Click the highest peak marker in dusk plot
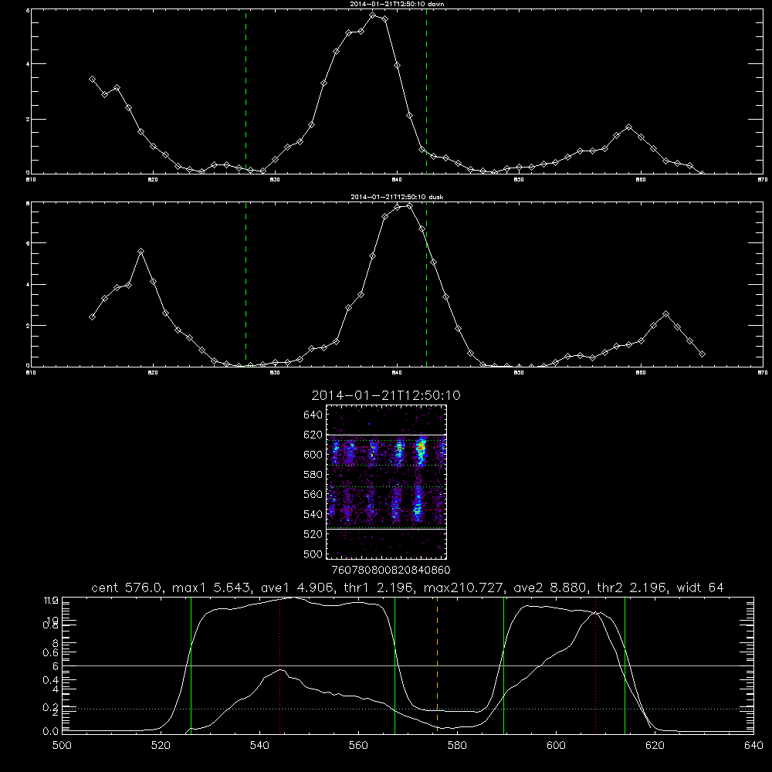772x772 pixels. pyautogui.click(x=409, y=206)
